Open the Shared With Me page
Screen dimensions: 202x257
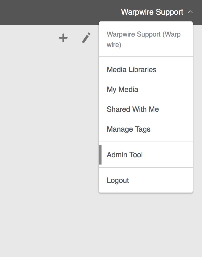tap(146, 109)
